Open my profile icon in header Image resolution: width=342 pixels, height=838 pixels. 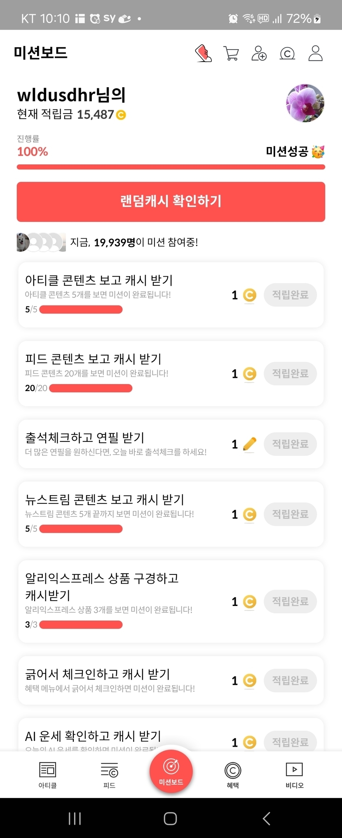[x=315, y=53]
